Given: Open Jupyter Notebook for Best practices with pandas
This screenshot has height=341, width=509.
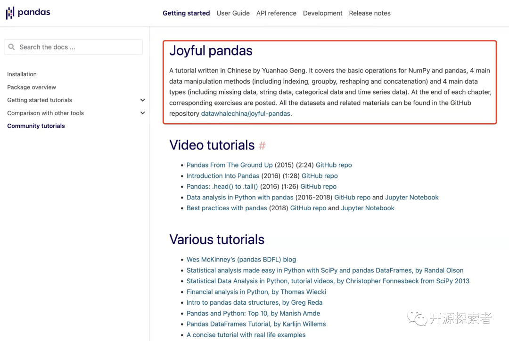Looking at the screenshot, I should 368,208.
